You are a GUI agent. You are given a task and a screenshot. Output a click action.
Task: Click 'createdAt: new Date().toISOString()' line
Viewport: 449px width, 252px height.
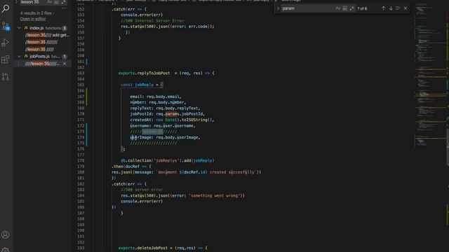[172, 120]
